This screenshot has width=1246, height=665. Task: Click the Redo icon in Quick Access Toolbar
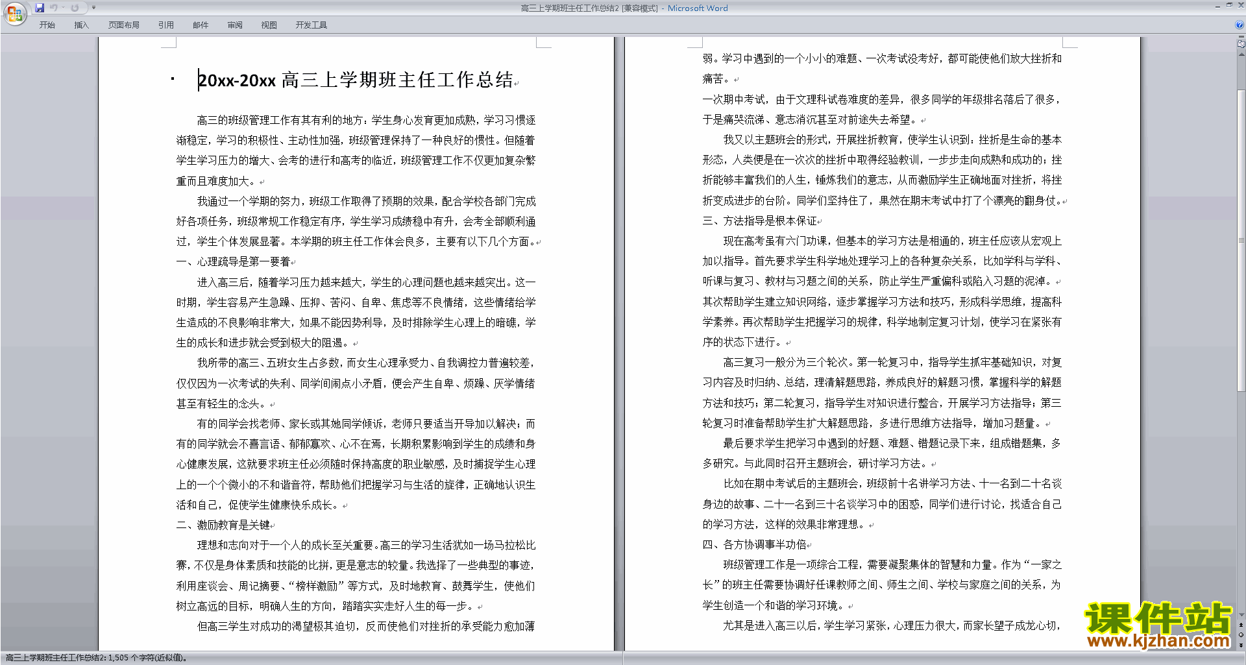[75, 8]
